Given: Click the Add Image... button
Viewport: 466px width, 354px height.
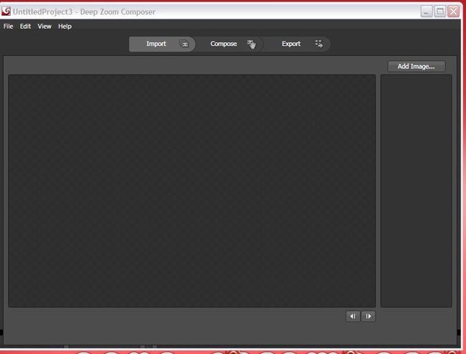Looking at the screenshot, I should coord(417,66).
